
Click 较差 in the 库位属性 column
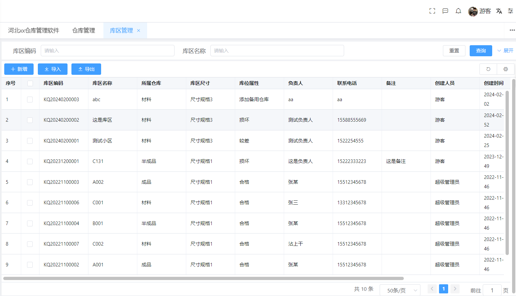[244, 141]
